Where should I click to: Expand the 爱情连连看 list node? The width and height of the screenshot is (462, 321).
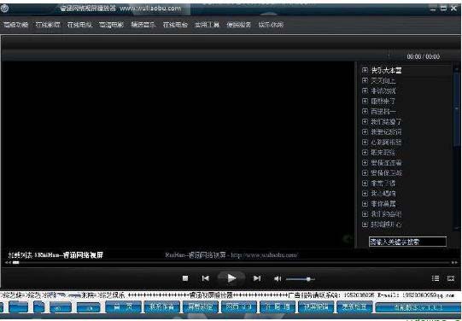(x=365, y=162)
